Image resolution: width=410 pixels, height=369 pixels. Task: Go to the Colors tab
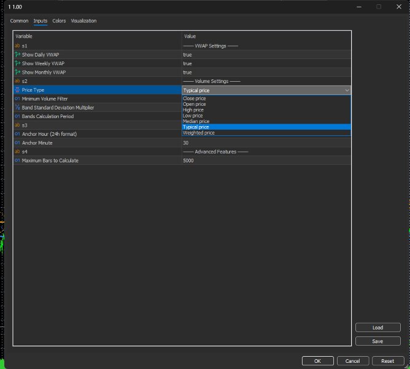(x=59, y=21)
